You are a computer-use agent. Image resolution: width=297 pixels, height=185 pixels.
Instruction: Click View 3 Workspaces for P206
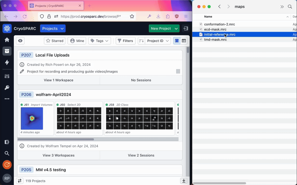point(59,155)
